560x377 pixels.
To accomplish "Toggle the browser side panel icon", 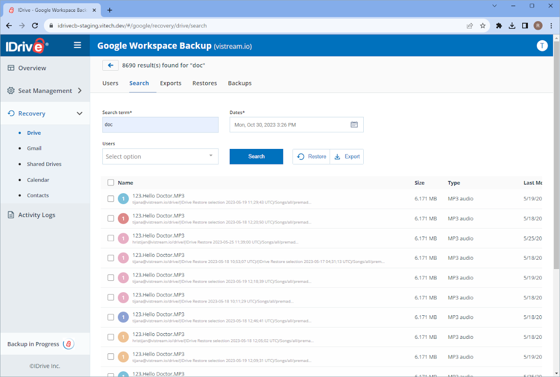I will [525, 25].
